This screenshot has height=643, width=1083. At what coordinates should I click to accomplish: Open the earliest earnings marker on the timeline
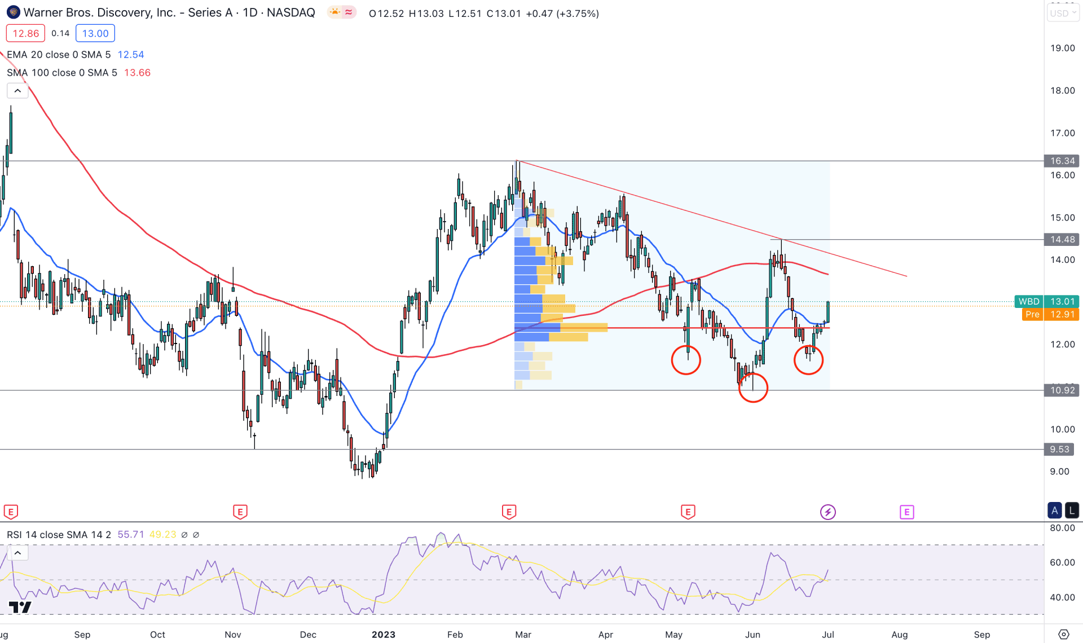click(x=11, y=512)
